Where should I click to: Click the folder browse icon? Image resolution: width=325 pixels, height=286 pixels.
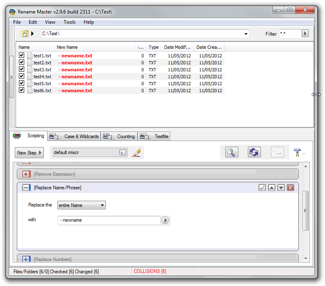tap(25, 34)
